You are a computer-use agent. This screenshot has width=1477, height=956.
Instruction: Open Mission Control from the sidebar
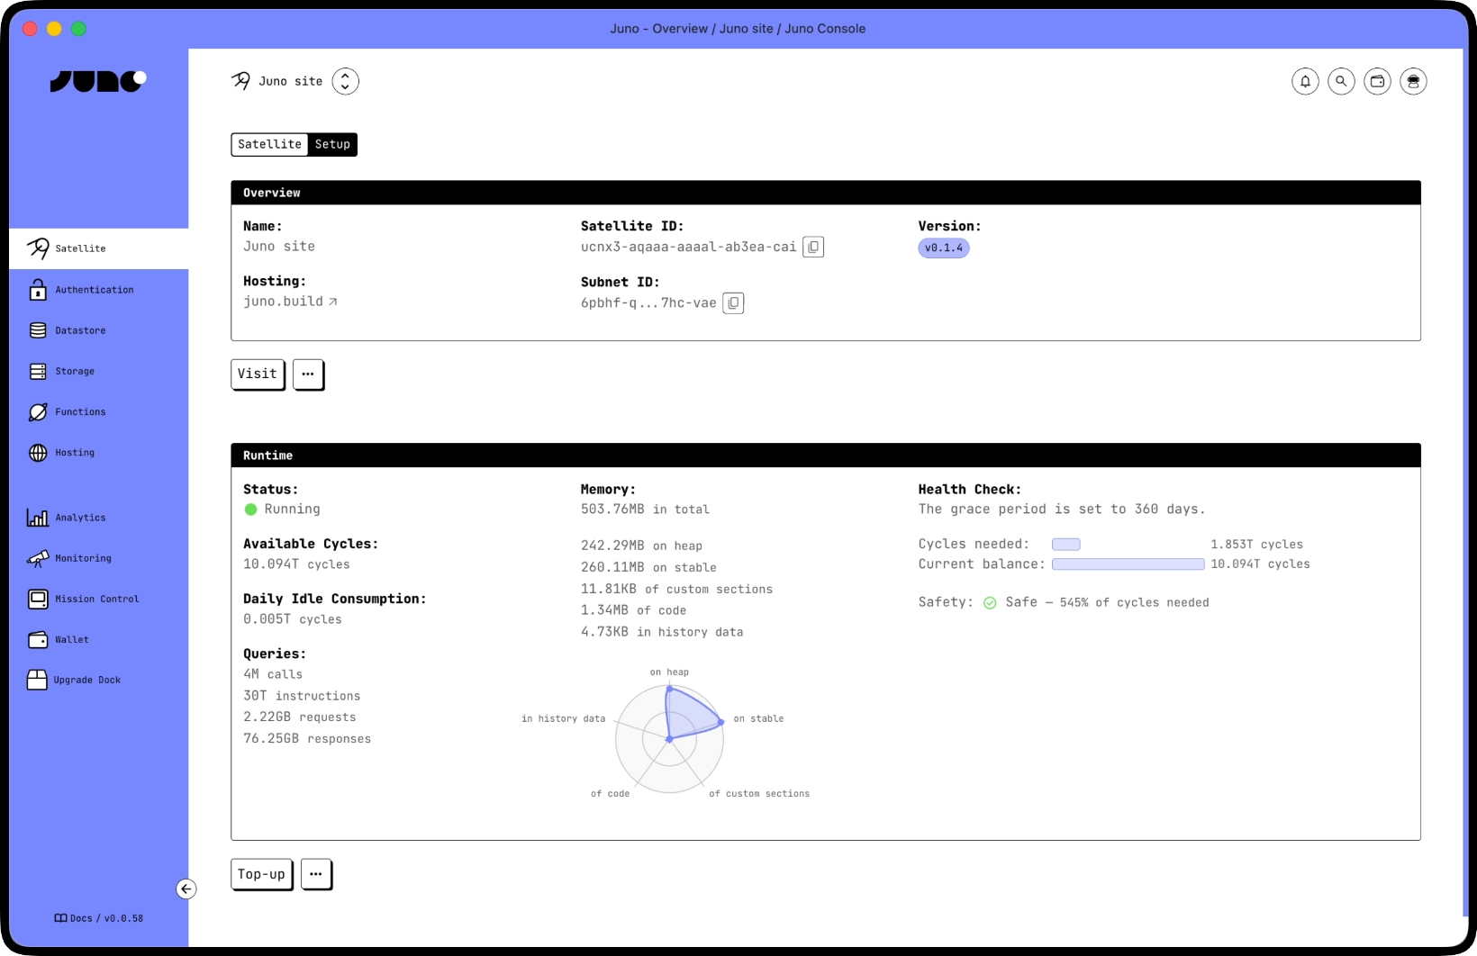(38, 599)
